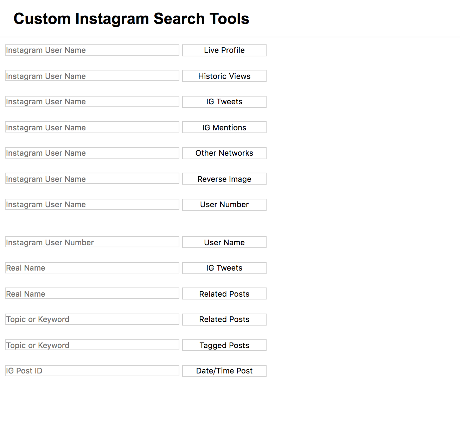Click the IG Post ID field

click(92, 371)
